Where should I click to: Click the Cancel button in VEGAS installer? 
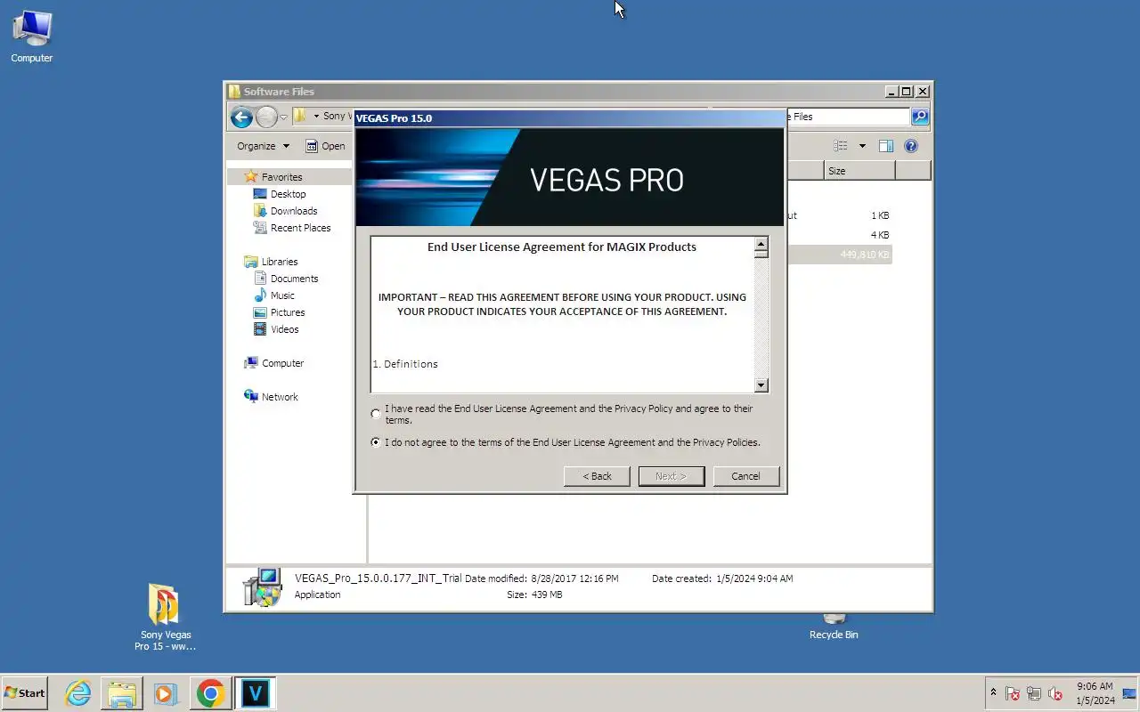tap(745, 476)
